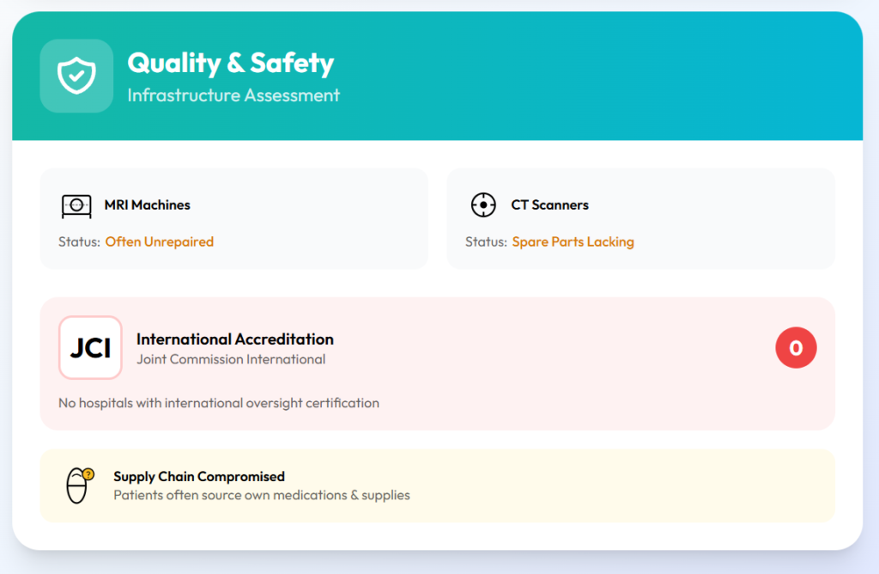
Task: Click the MRI Machines label
Action: click(147, 205)
